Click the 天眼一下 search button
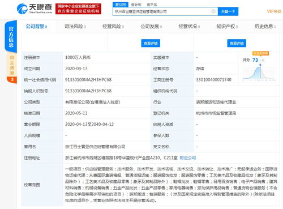Screen dimensions: 283x209 [x=228, y=11]
